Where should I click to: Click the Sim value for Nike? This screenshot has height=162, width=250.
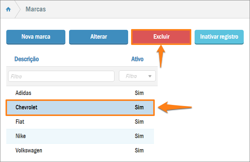pyautogui.click(x=139, y=136)
